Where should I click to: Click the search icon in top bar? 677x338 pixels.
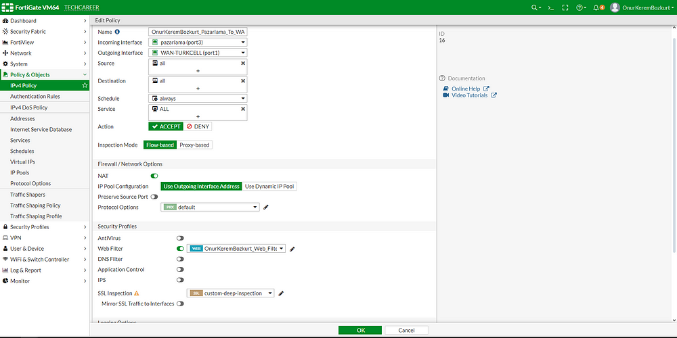point(536,7)
